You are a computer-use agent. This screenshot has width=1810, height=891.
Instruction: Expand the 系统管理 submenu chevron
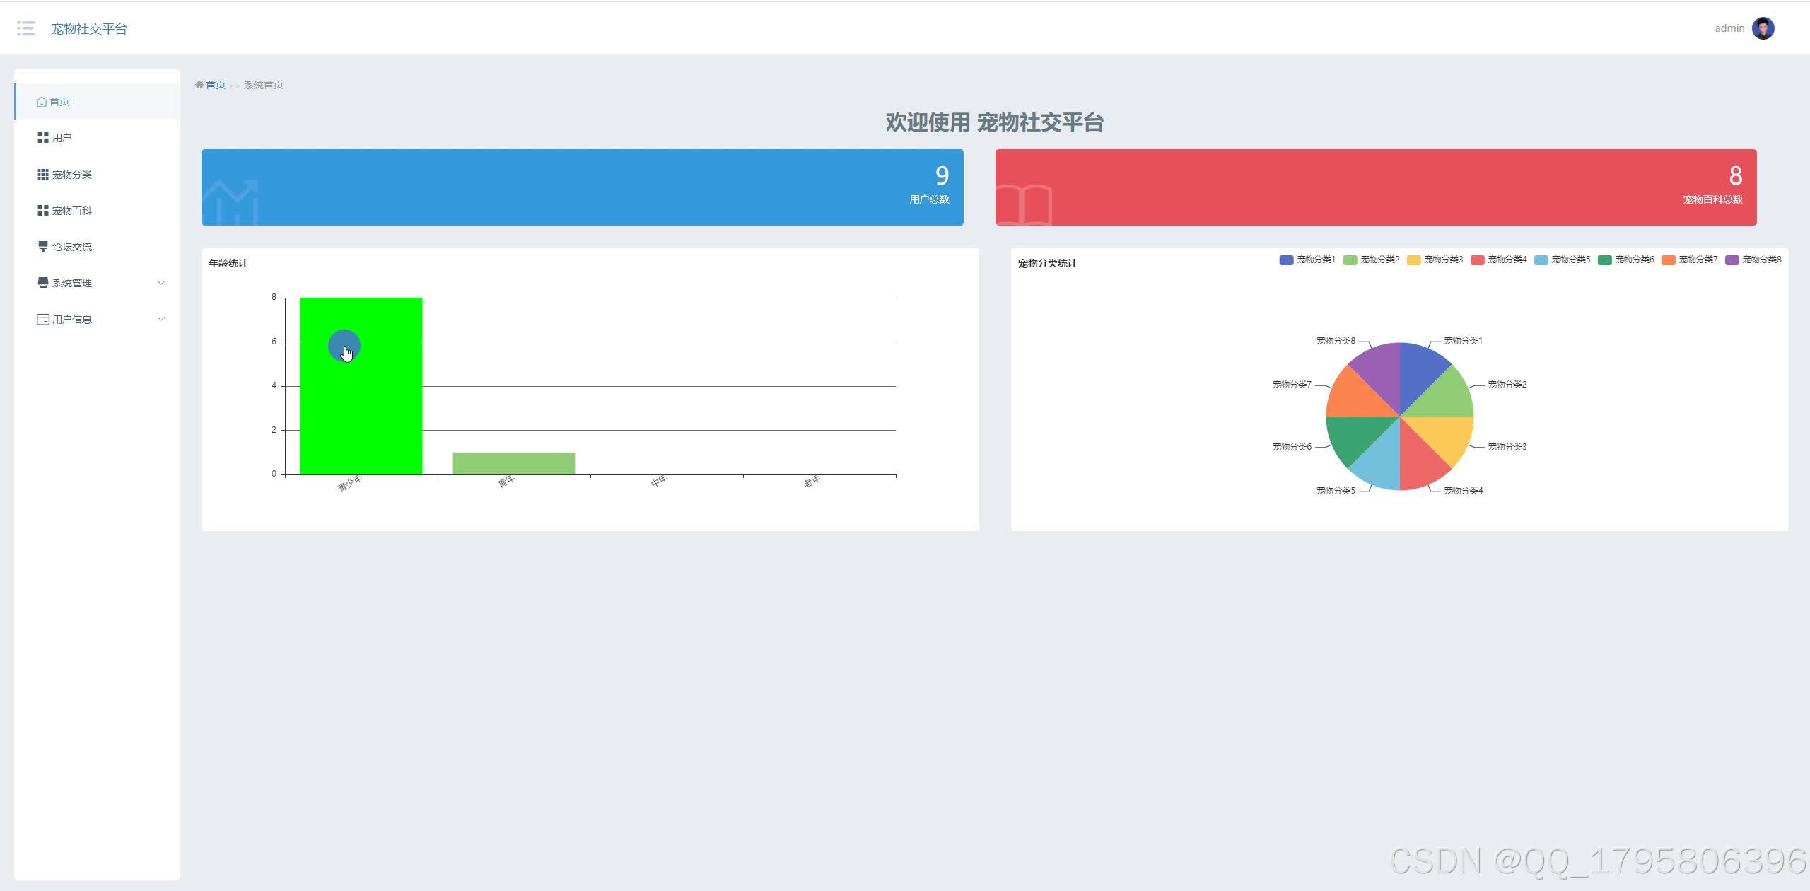click(161, 283)
